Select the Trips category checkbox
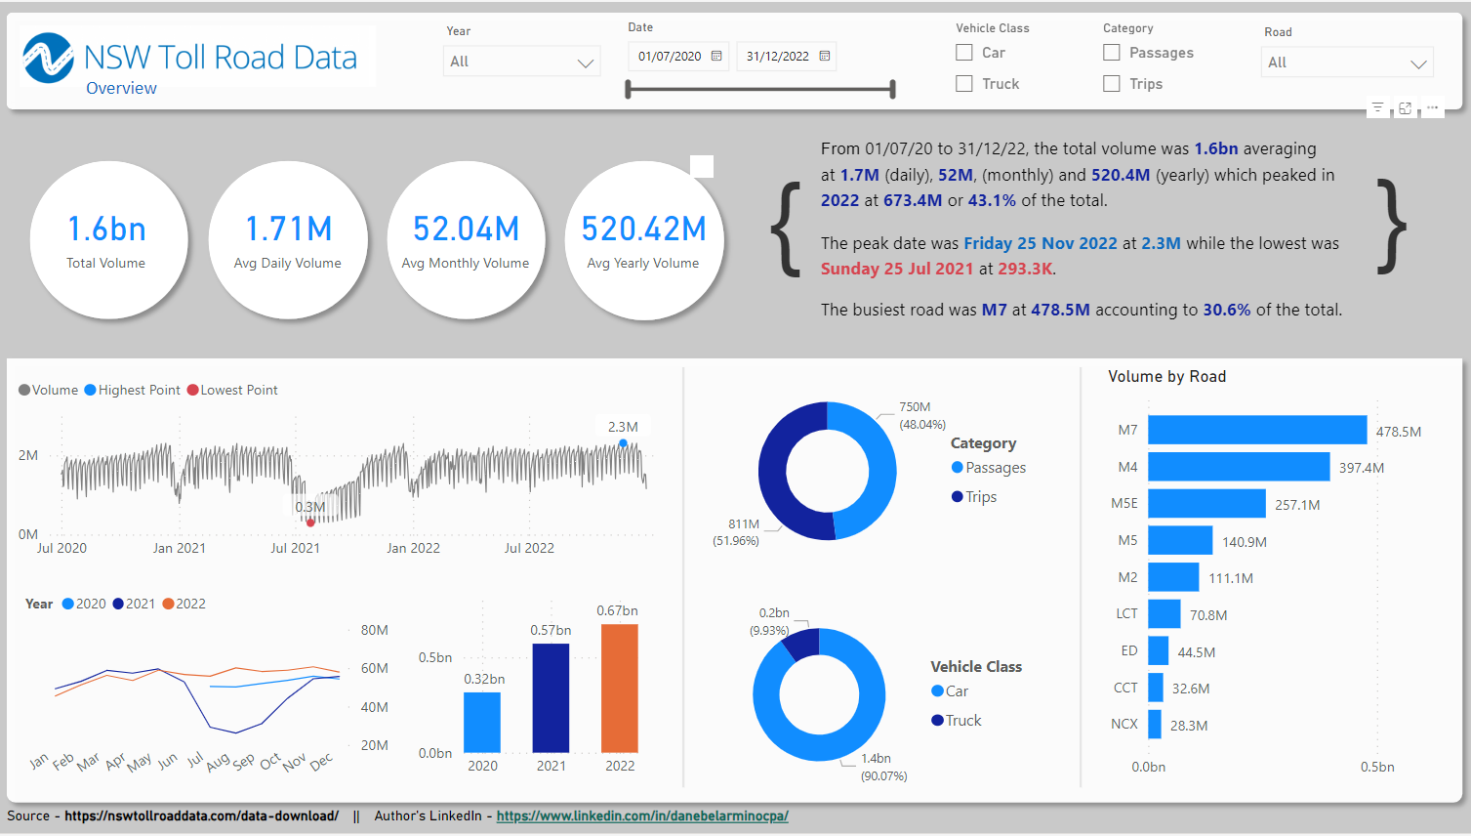This screenshot has width=1471, height=836. click(x=1112, y=84)
